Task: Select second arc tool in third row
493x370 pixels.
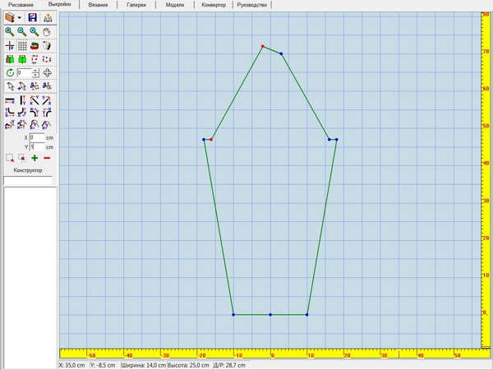Action: click(x=22, y=125)
